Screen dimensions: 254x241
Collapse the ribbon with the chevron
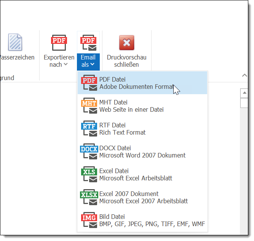(245, 76)
